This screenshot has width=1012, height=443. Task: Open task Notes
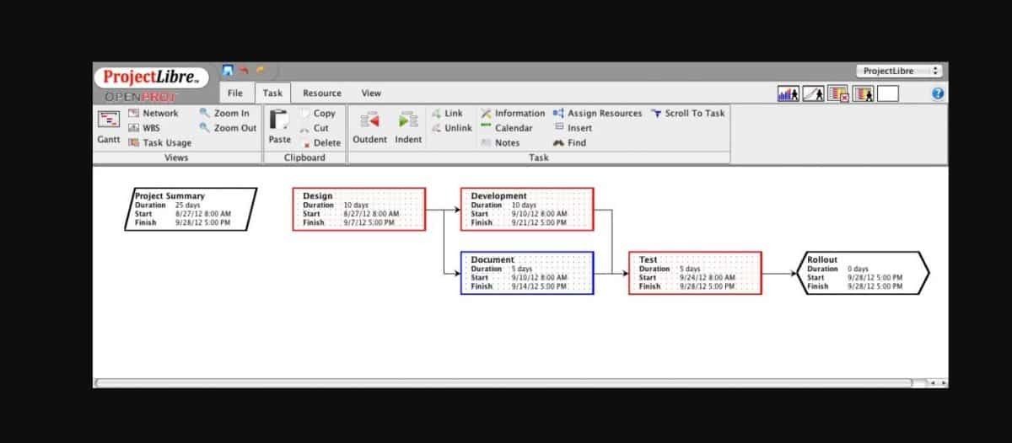coord(500,143)
